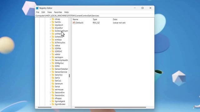Expand the SgrmBroker key chevron
This screenshot has width=200, height=112.
pos(50,104)
